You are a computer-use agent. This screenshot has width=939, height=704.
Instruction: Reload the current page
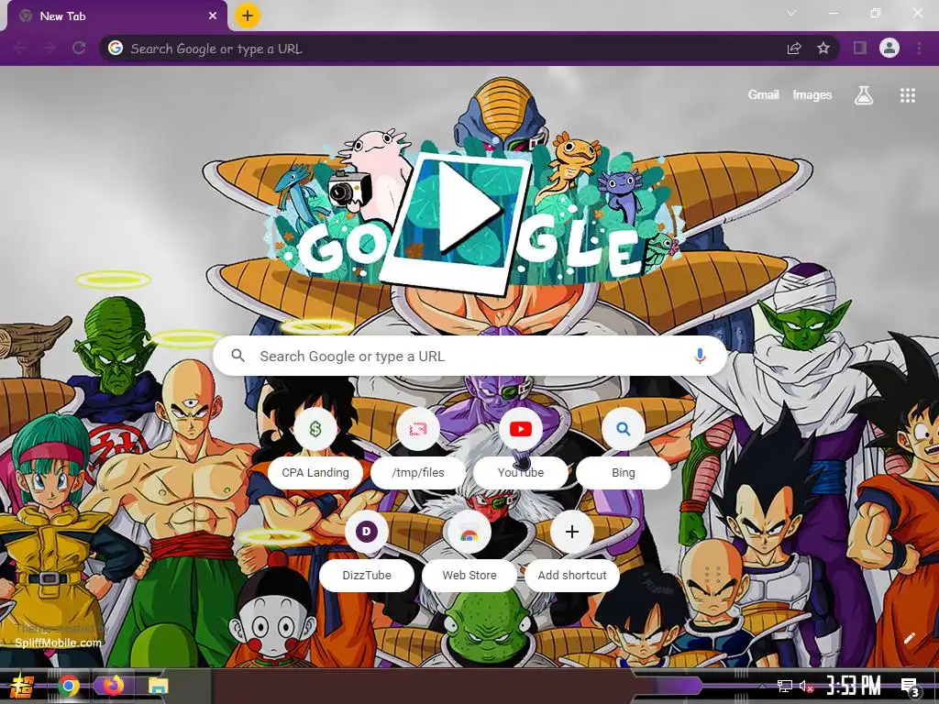coord(79,48)
